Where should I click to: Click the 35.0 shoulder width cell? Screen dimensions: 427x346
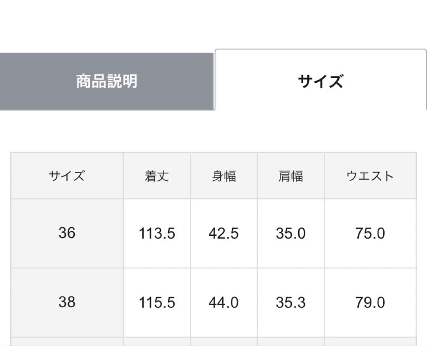pos(291,234)
